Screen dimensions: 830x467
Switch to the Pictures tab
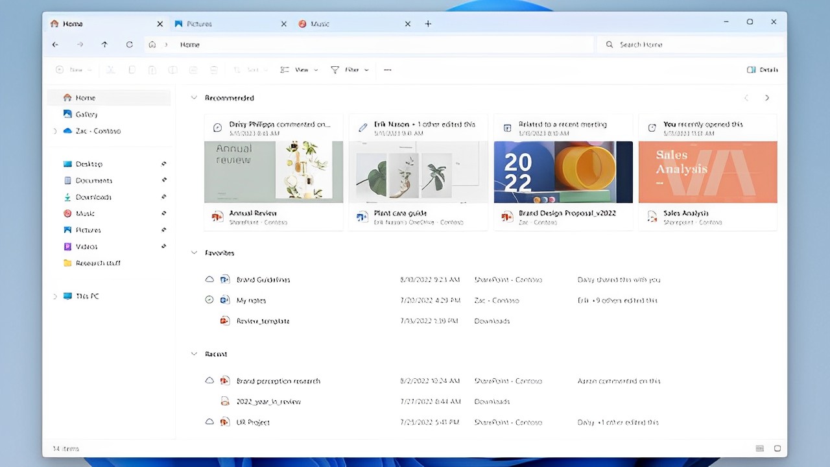199,23
